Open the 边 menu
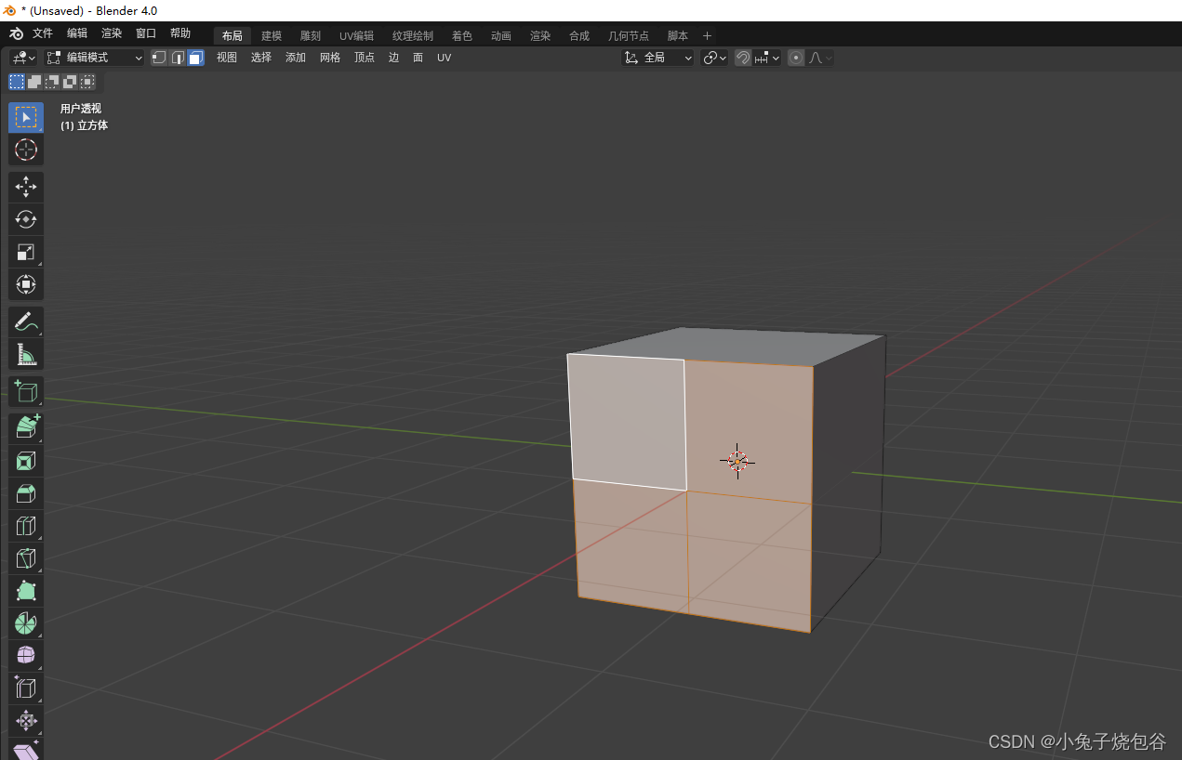Viewport: 1182px width, 760px height. 393,58
